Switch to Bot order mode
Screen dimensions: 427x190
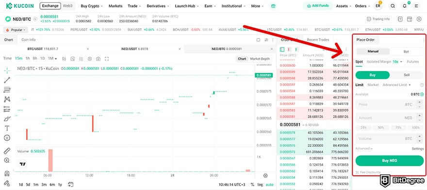[406, 52]
